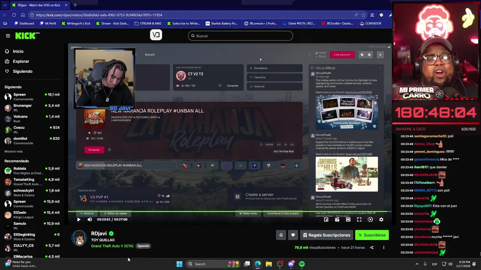Click the Kick logo
Viewport: 481px width, 270px height.
[27, 36]
